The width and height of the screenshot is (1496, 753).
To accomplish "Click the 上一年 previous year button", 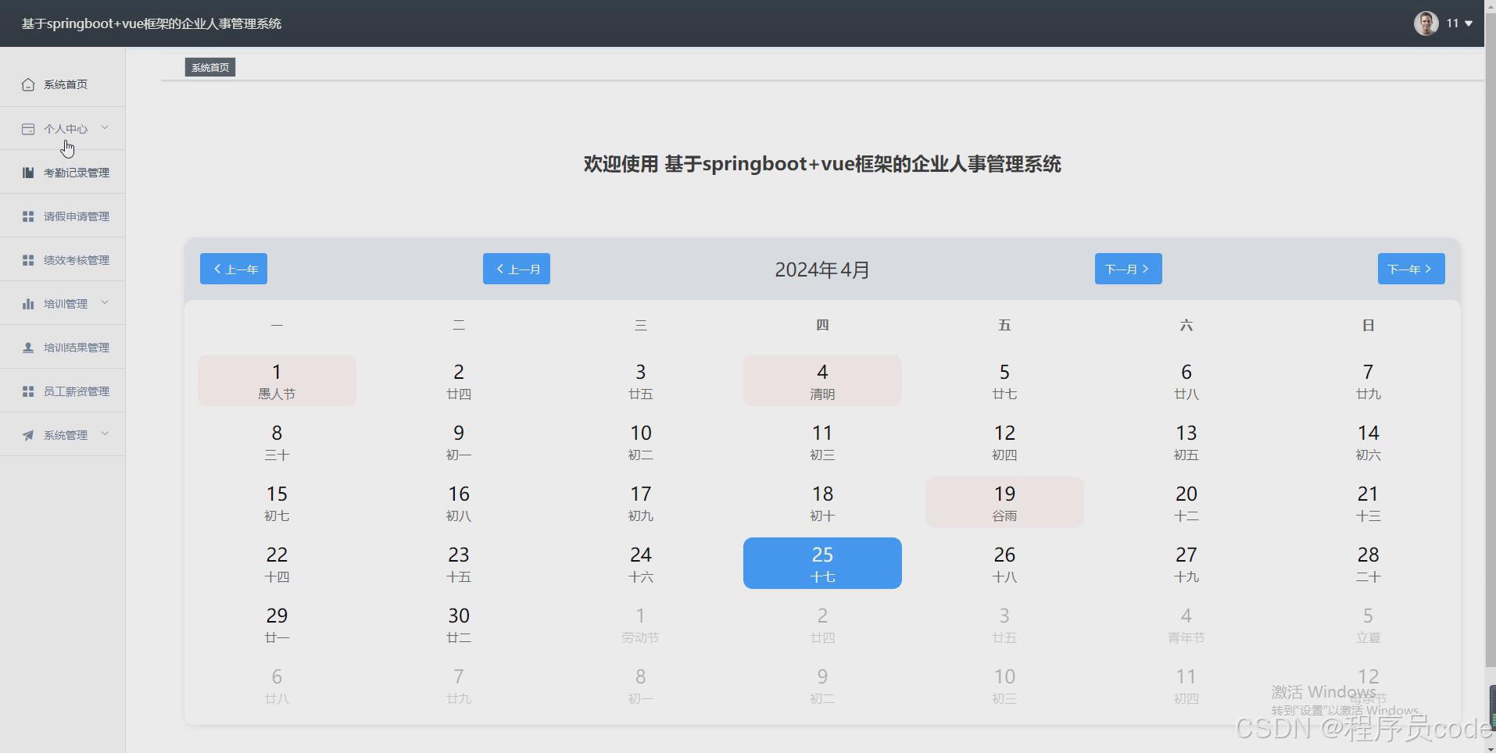I will point(234,269).
